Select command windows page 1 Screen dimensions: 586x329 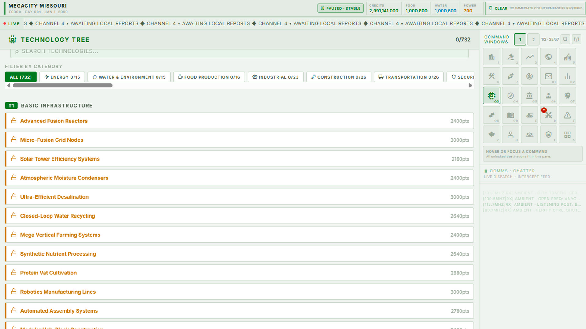[x=520, y=40]
